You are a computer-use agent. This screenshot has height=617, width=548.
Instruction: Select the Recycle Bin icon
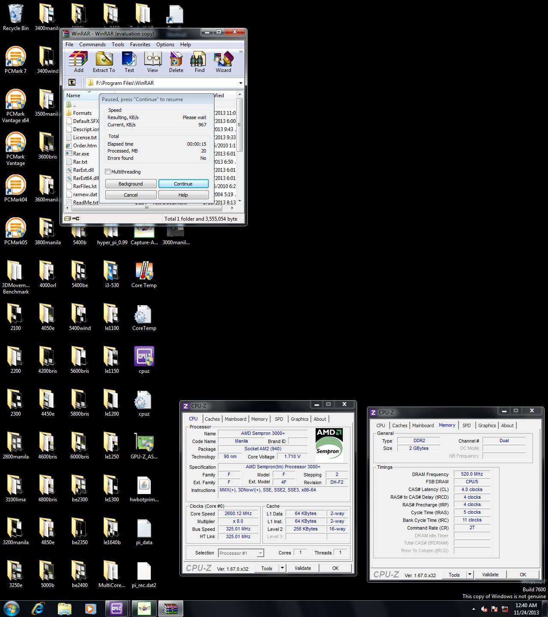tap(15, 17)
